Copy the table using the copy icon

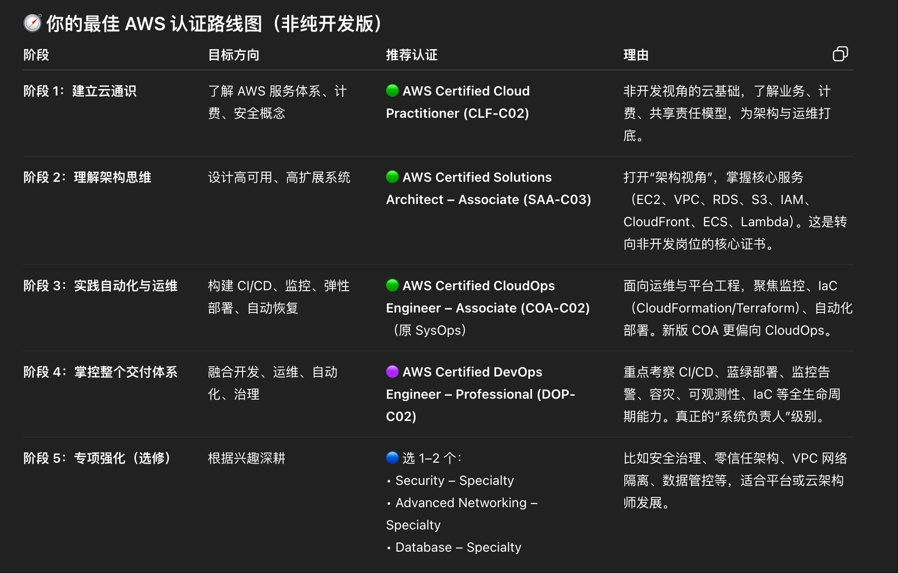tap(840, 54)
